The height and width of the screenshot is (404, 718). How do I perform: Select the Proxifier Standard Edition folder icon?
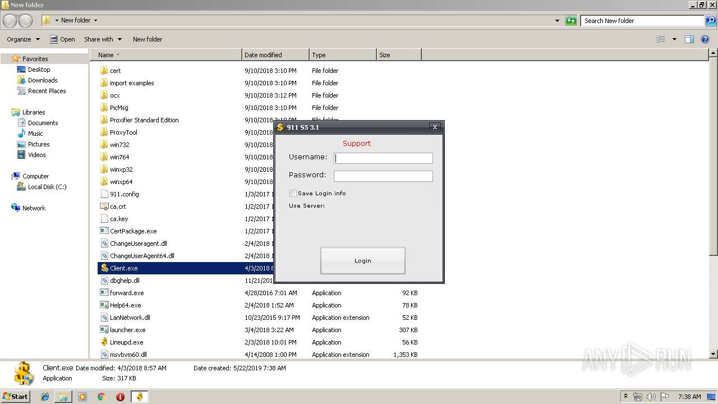click(x=104, y=120)
